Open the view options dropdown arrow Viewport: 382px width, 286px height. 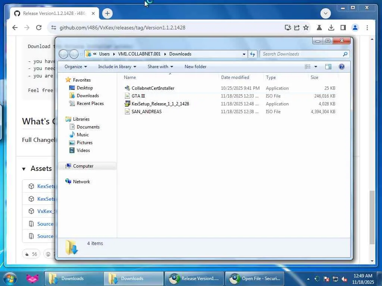(316, 67)
